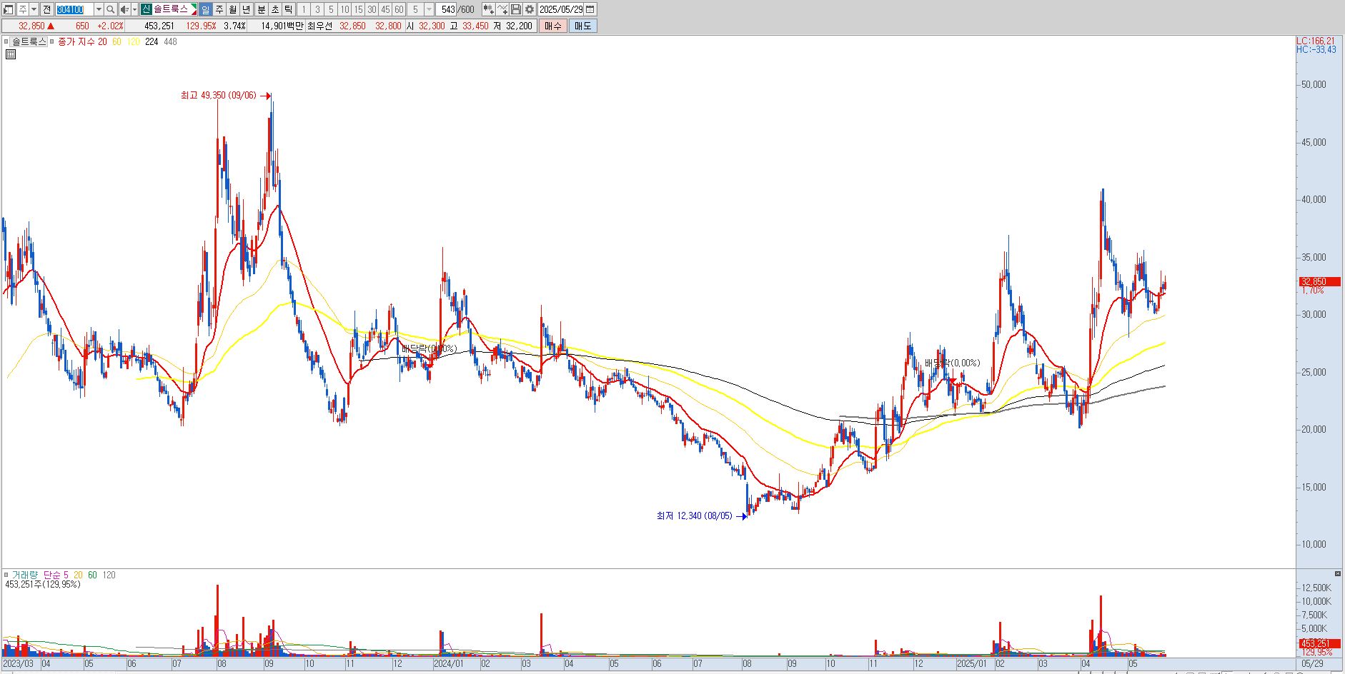1345x674 pixels.
Task: Select the 월 monthly period toggle
Action: [232, 9]
